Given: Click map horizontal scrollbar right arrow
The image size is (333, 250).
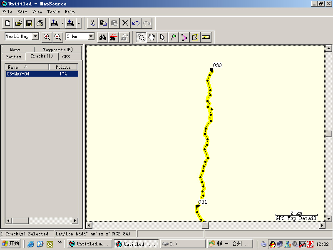Looking at the screenshot, I should [322, 225].
